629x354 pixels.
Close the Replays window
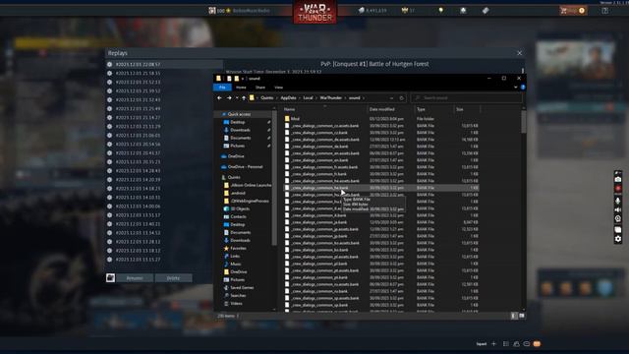click(520, 53)
